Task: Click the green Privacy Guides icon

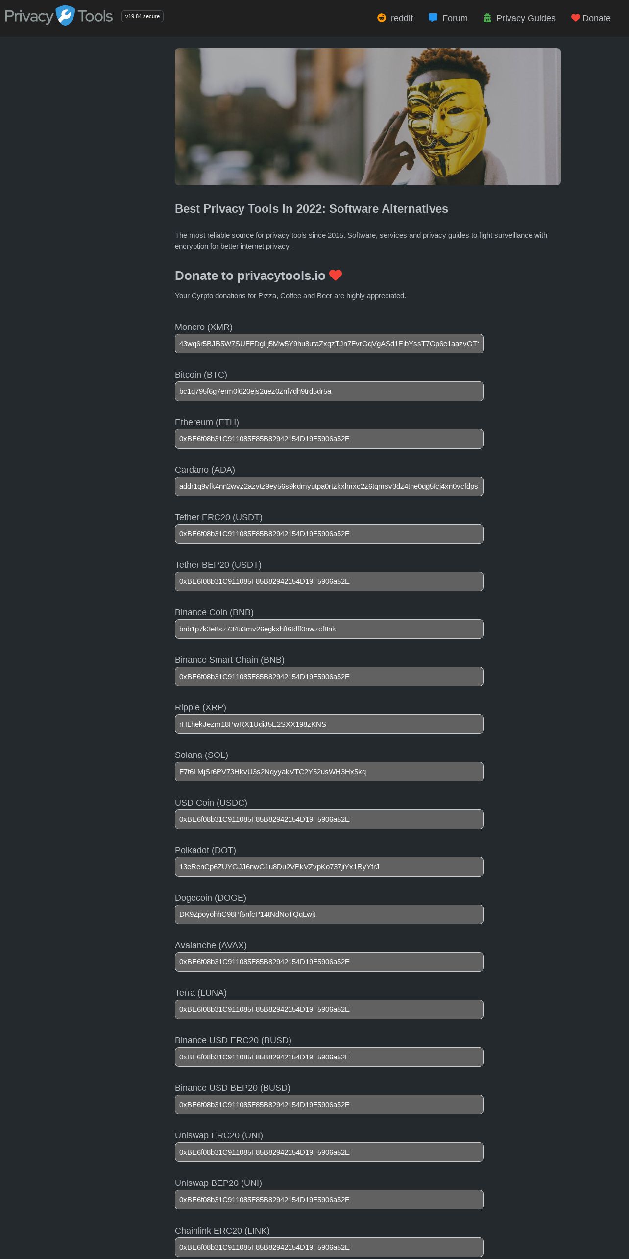Action: tap(487, 18)
